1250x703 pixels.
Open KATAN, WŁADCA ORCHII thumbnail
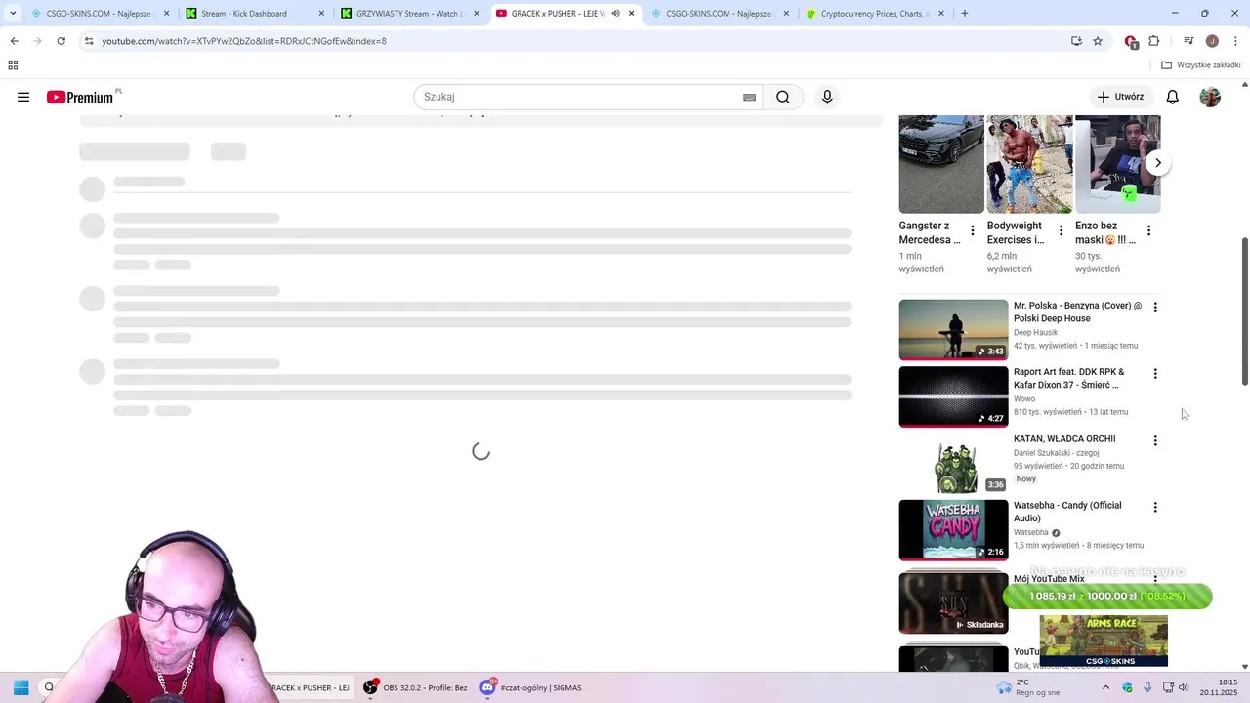953,464
